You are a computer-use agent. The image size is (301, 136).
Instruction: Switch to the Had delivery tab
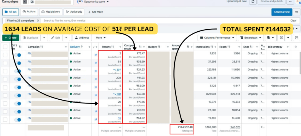point(51,12)
